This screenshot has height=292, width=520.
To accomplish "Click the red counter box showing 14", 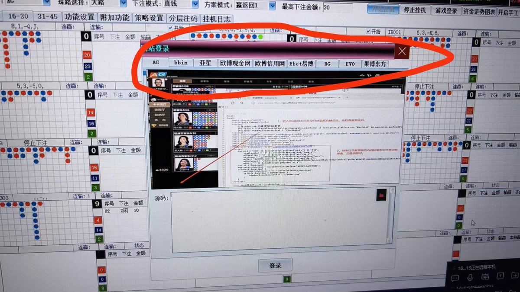I will tap(90, 113).
